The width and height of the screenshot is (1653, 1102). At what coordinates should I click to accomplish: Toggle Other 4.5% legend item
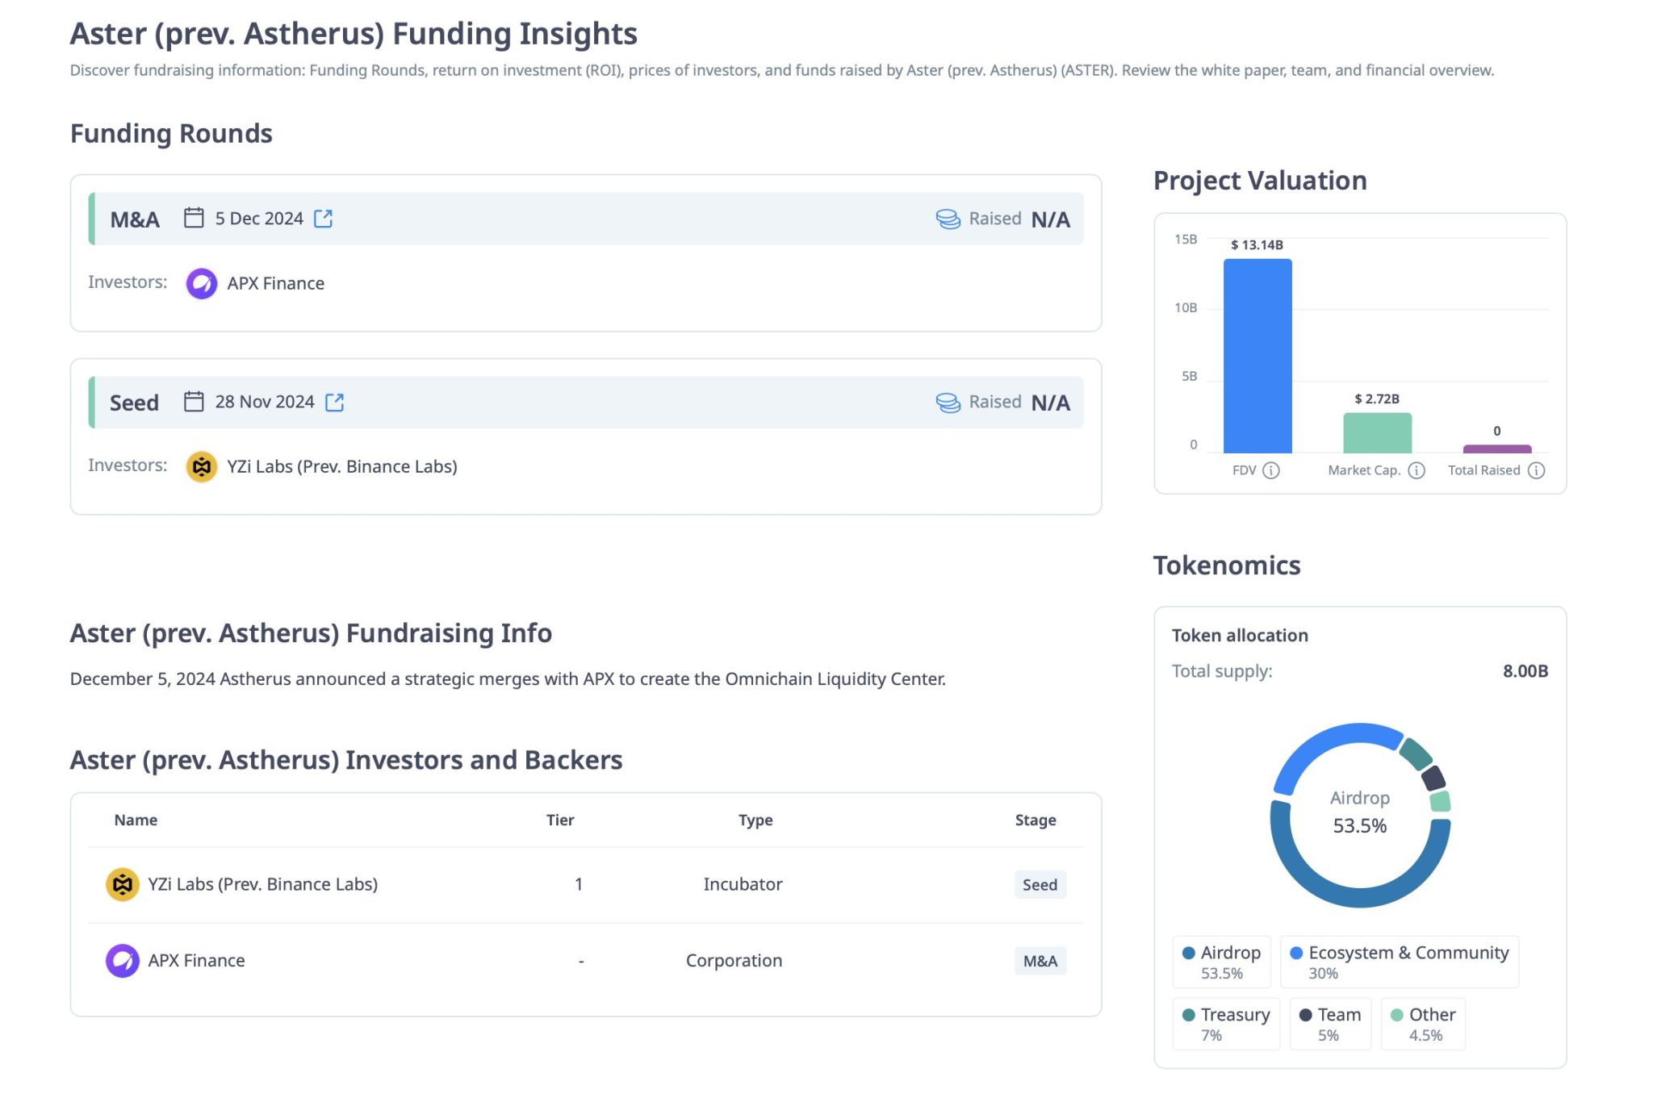1423,1024
